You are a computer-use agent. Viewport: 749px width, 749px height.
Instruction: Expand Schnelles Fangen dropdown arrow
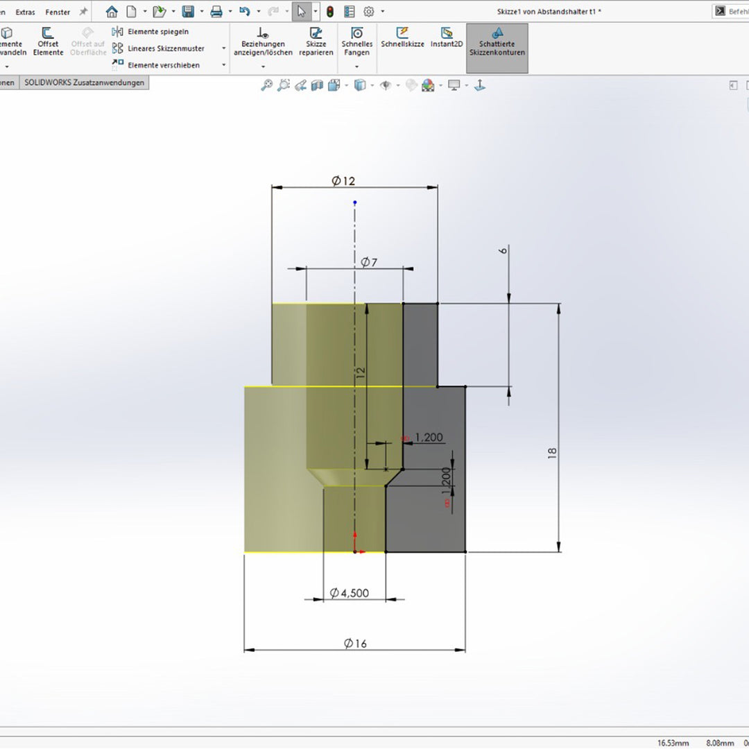coord(356,67)
